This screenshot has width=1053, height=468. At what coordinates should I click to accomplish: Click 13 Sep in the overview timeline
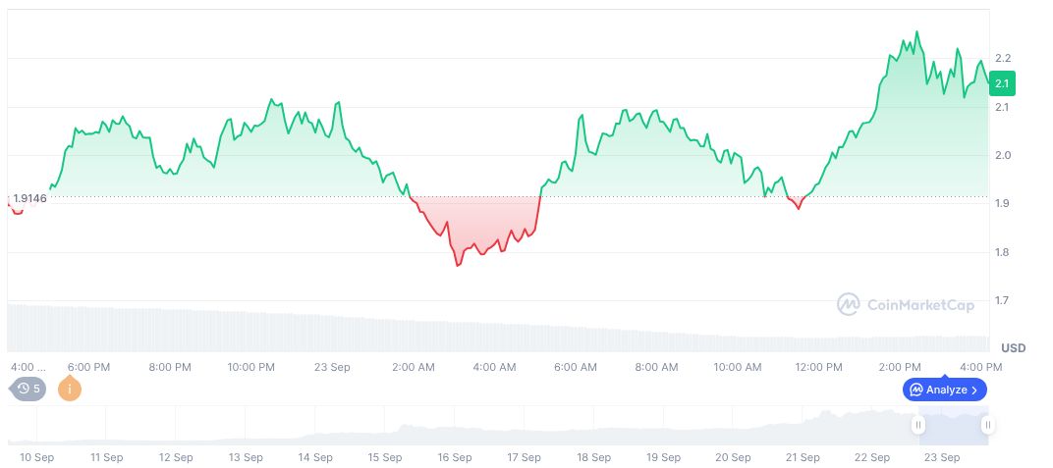coord(246,457)
